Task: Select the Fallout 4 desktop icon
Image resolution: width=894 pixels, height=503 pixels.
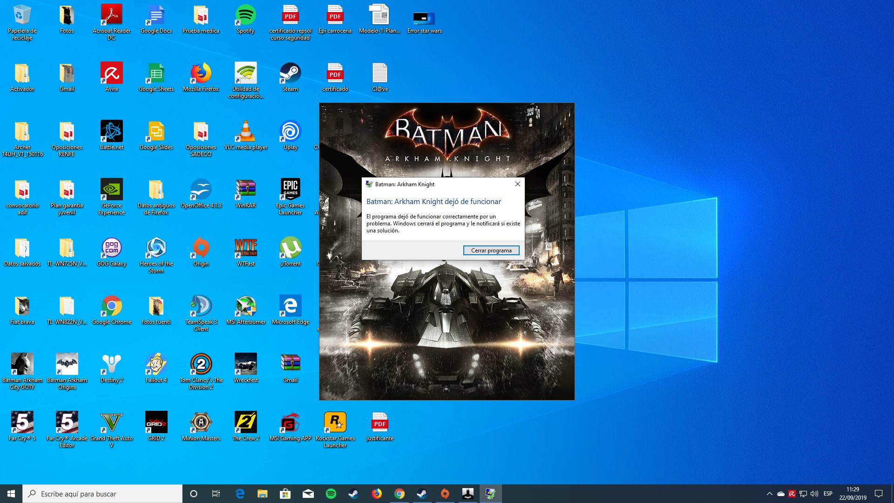Action: [156, 368]
